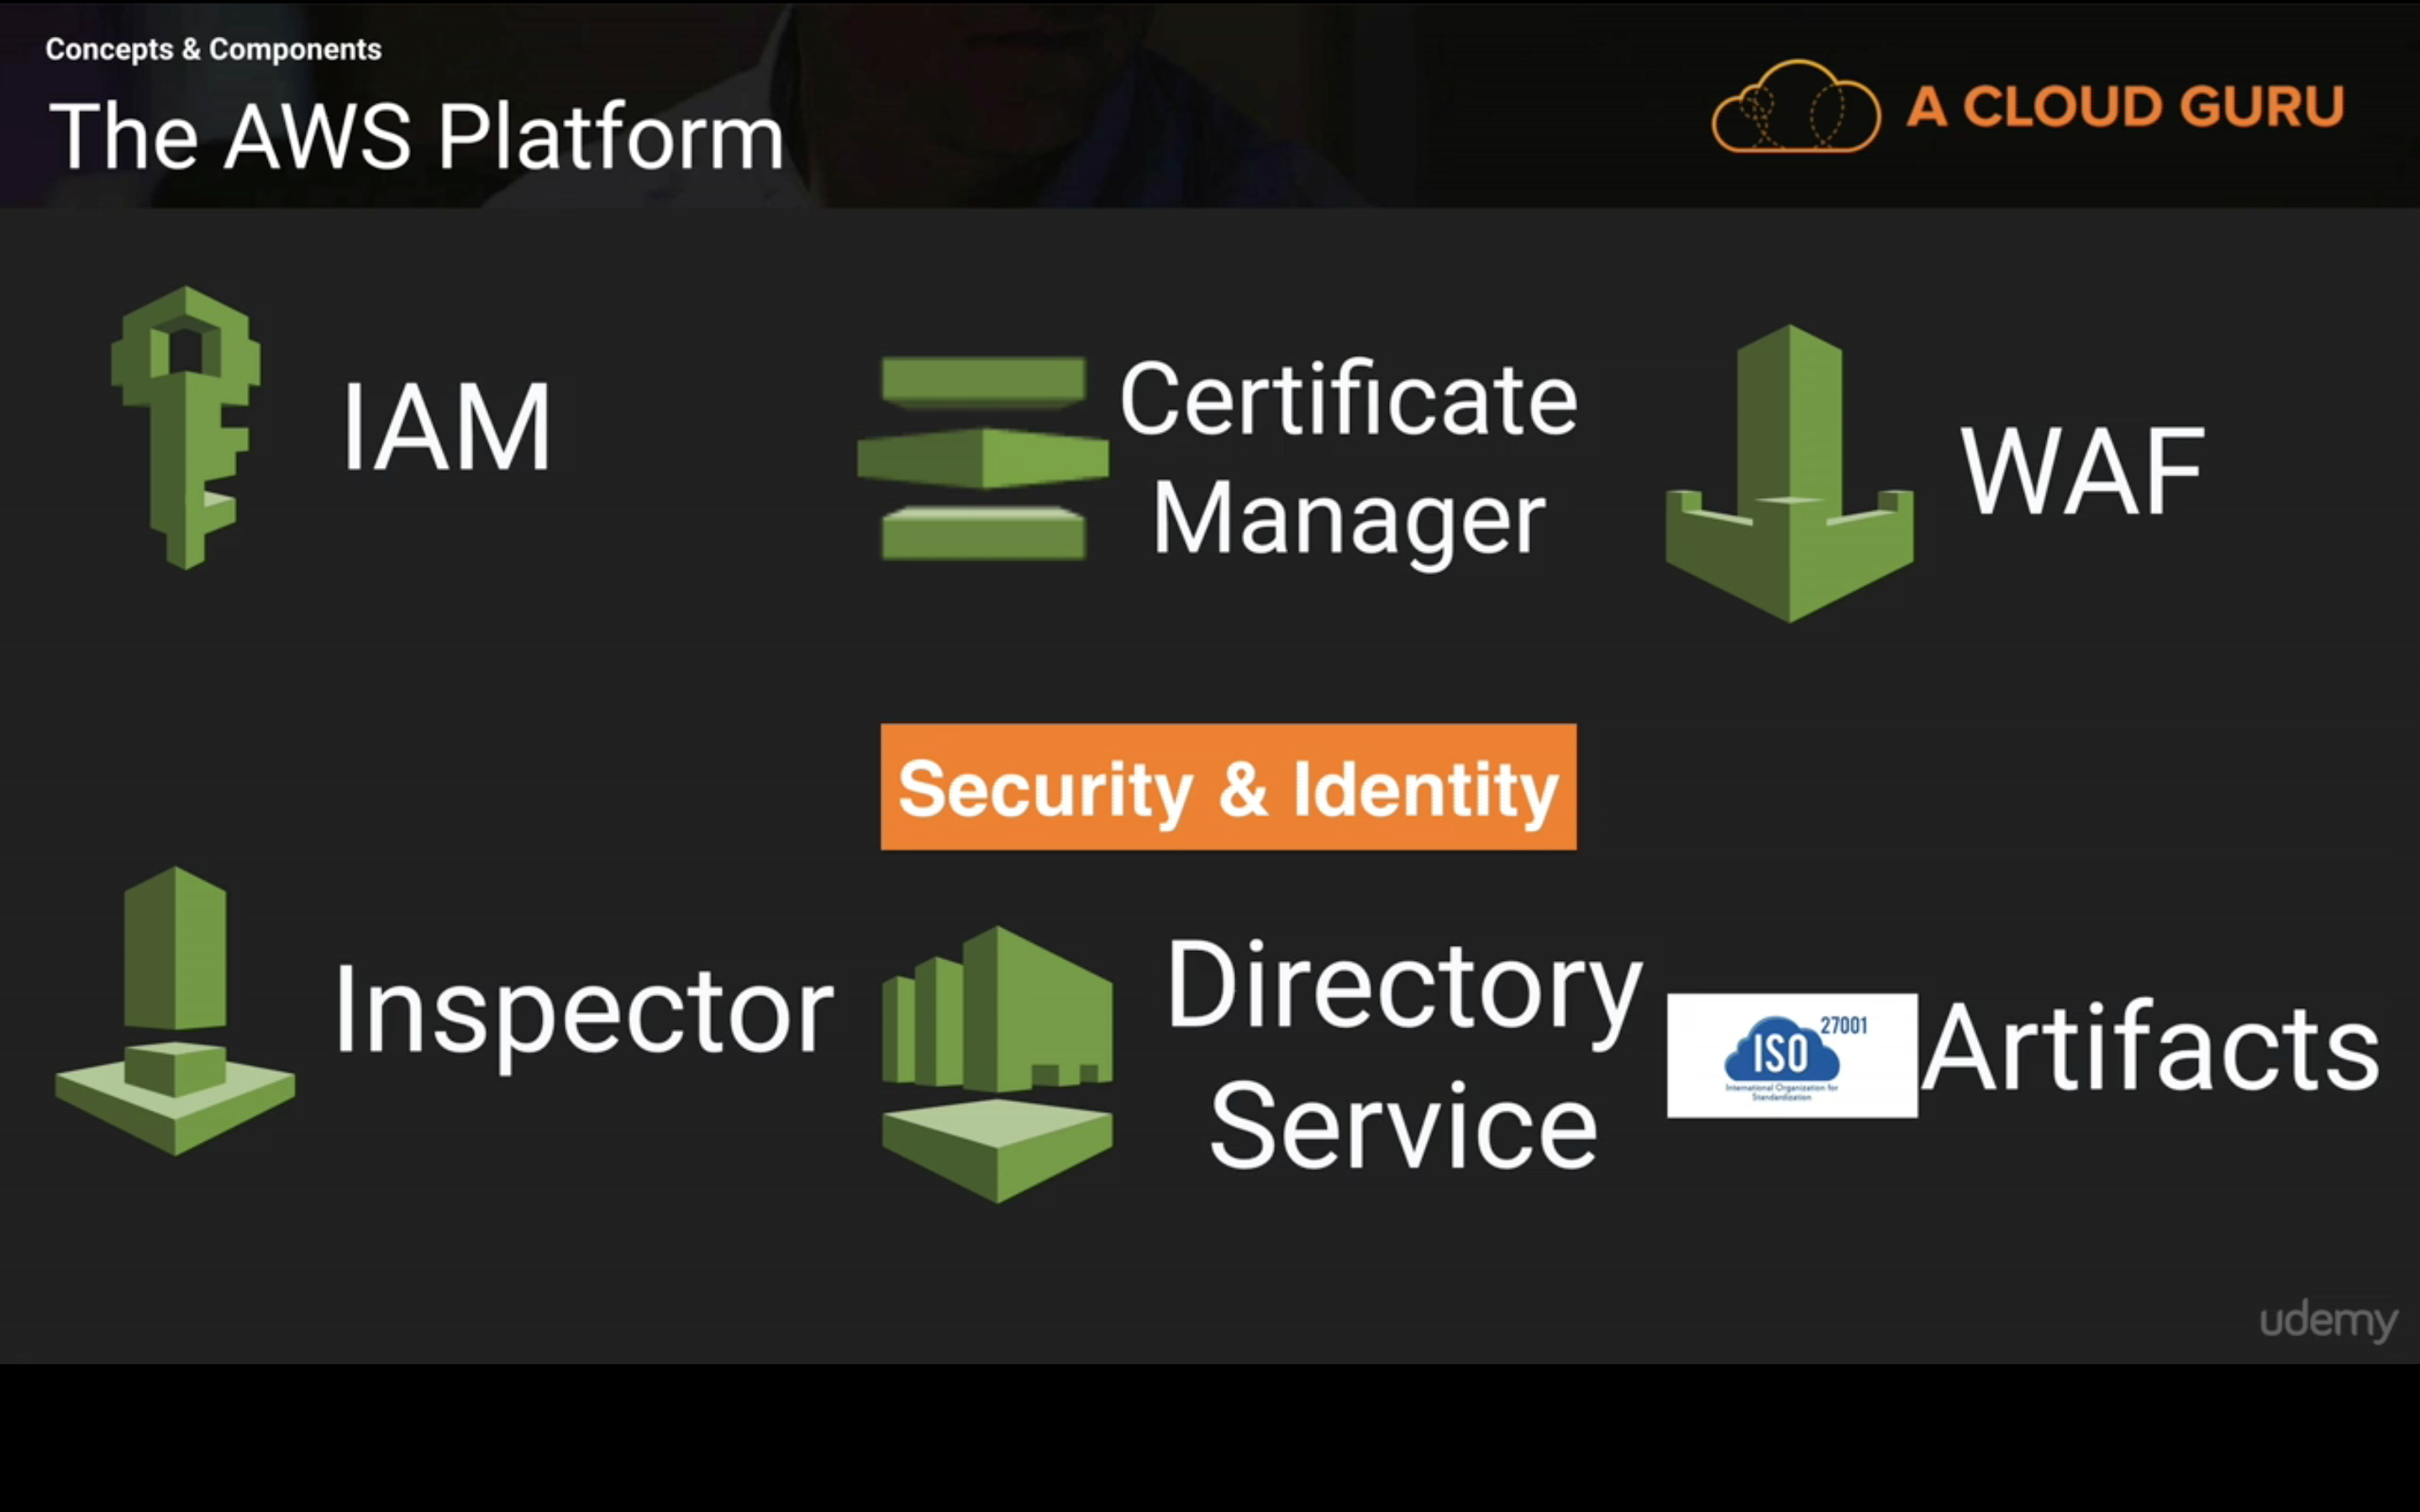2420x1512 pixels.
Task: Click the WAF down-arrow icon
Action: [1790, 473]
